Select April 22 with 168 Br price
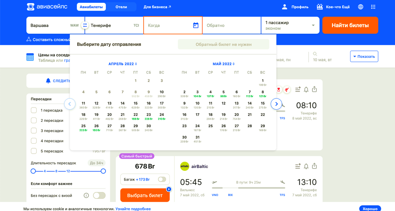This screenshot has width=395, height=211. [135, 116]
